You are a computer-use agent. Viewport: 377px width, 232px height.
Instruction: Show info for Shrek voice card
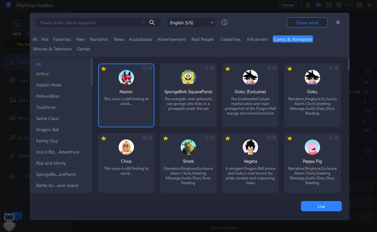click(x=207, y=138)
